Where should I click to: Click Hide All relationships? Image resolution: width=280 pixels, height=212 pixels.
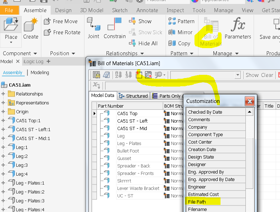[143, 43]
